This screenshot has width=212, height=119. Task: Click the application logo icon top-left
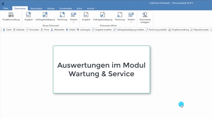coord(3,4)
